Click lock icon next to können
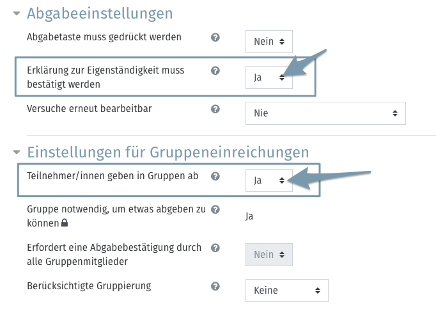The width and height of the screenshot is (436, 311). point(65,223)
